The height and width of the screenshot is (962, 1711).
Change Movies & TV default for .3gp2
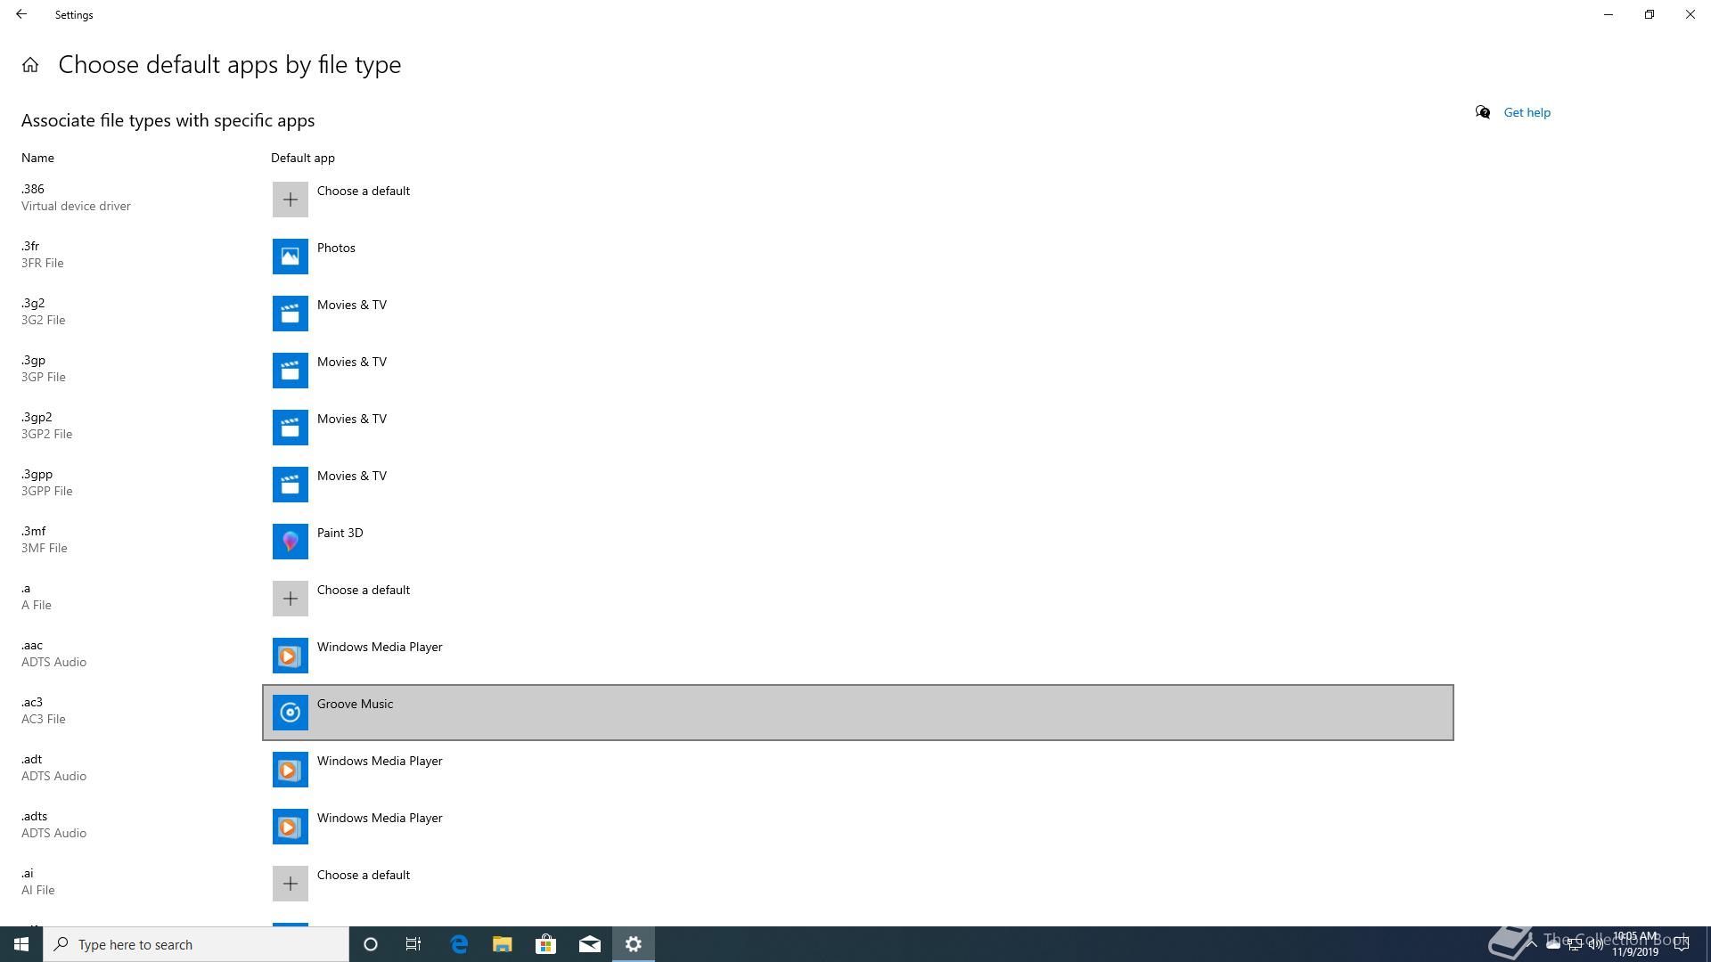click(x=858, y=428)
